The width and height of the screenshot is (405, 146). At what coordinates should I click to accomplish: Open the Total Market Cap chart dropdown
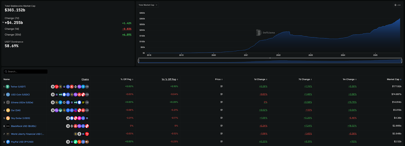click(x=148, y=5)
